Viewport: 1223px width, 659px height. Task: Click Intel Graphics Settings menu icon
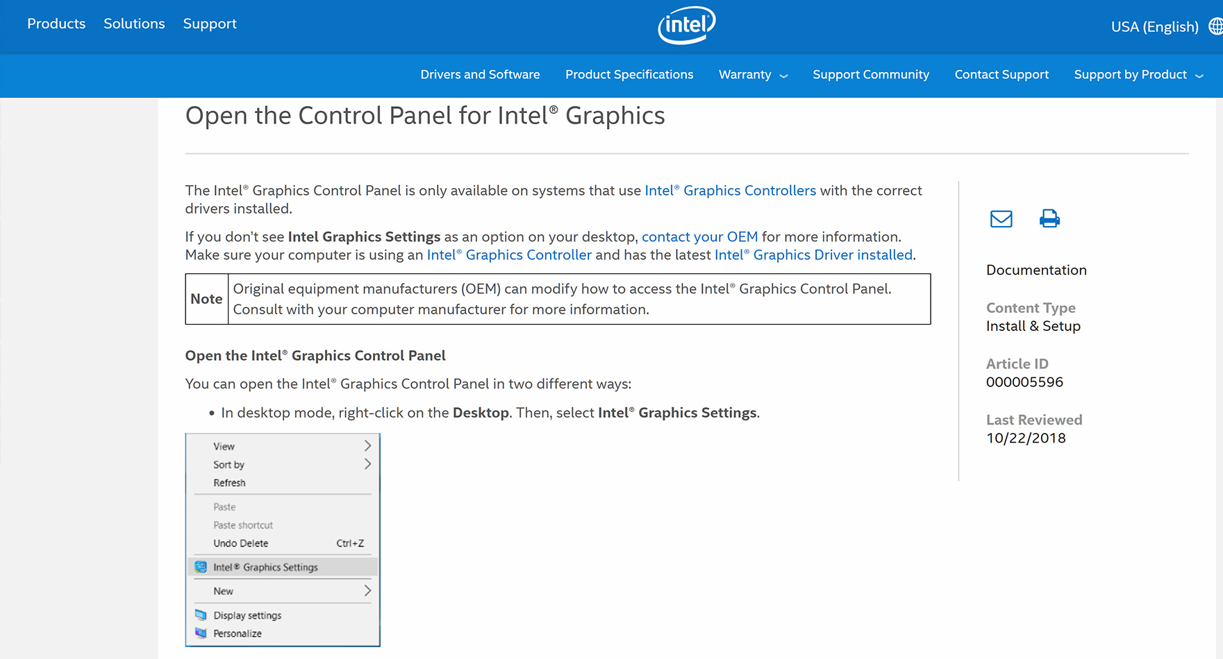tap(201, 567)
